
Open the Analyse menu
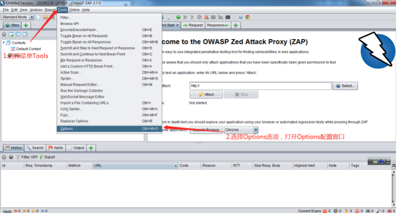point(36,10)
